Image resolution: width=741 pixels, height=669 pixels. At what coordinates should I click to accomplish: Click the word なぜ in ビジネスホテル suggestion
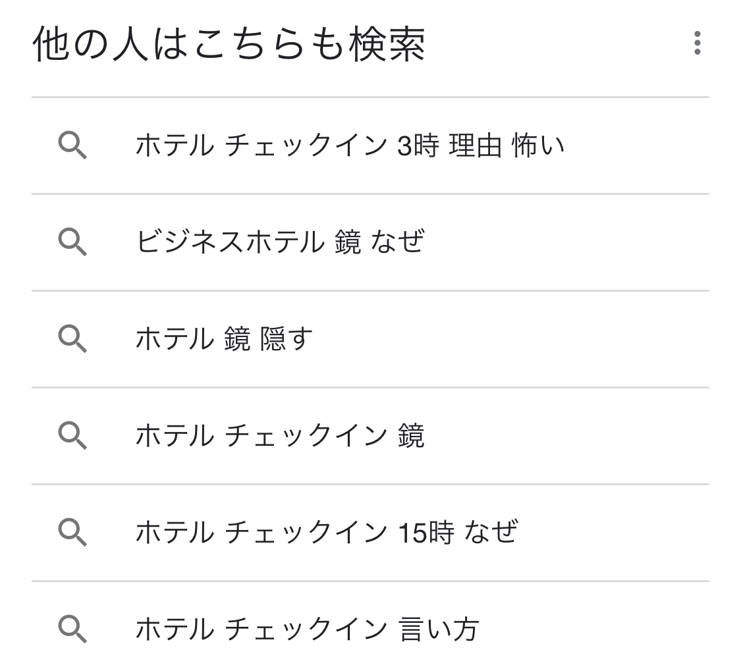[398, 242]
